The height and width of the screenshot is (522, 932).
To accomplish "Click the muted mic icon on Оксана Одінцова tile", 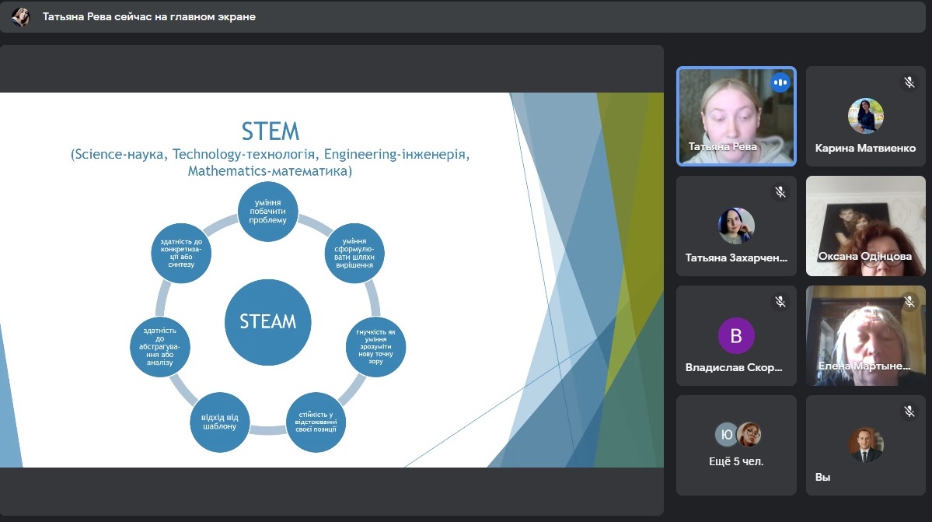I will pyautogui.click(x=909, y=191).
